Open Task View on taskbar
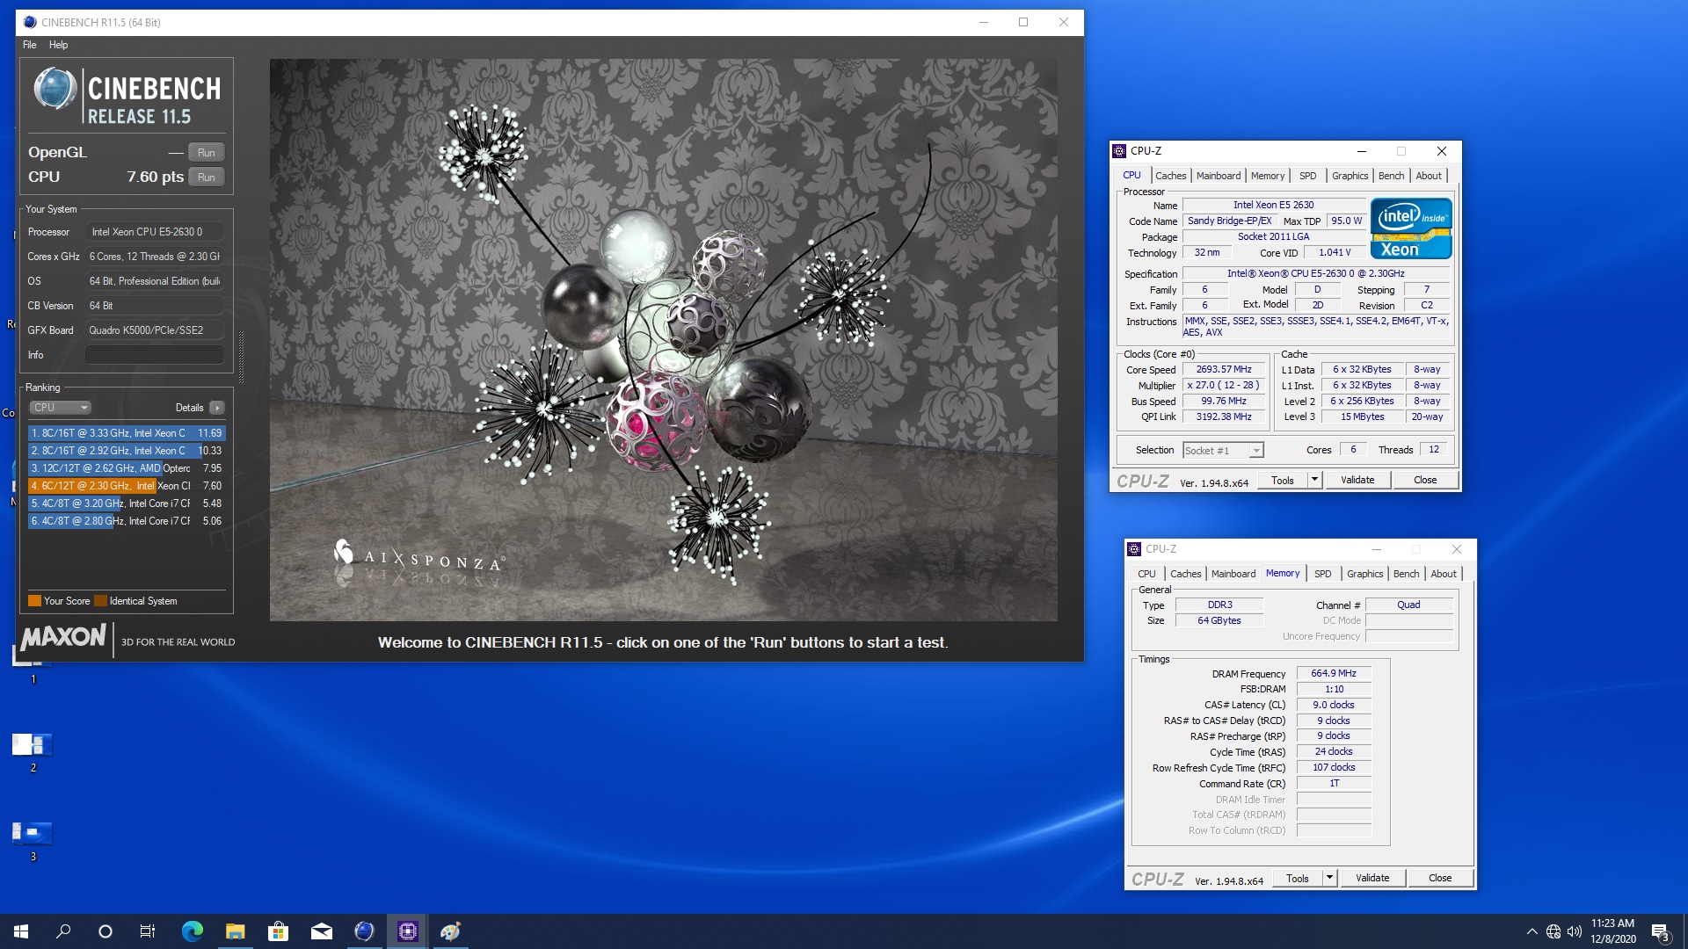This screenshot has width=1688, height=949. [x=148, y=931]
